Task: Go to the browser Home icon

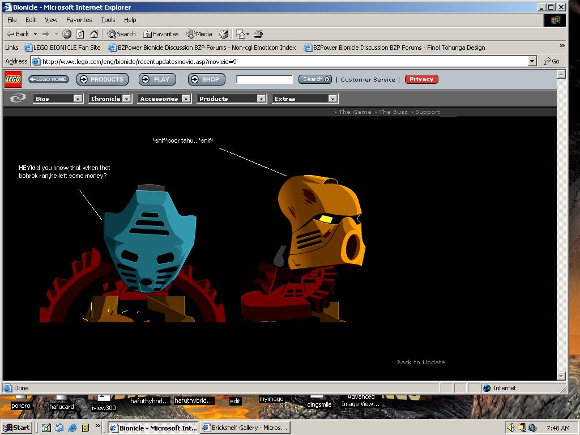Action: click(x=94, y=34)
